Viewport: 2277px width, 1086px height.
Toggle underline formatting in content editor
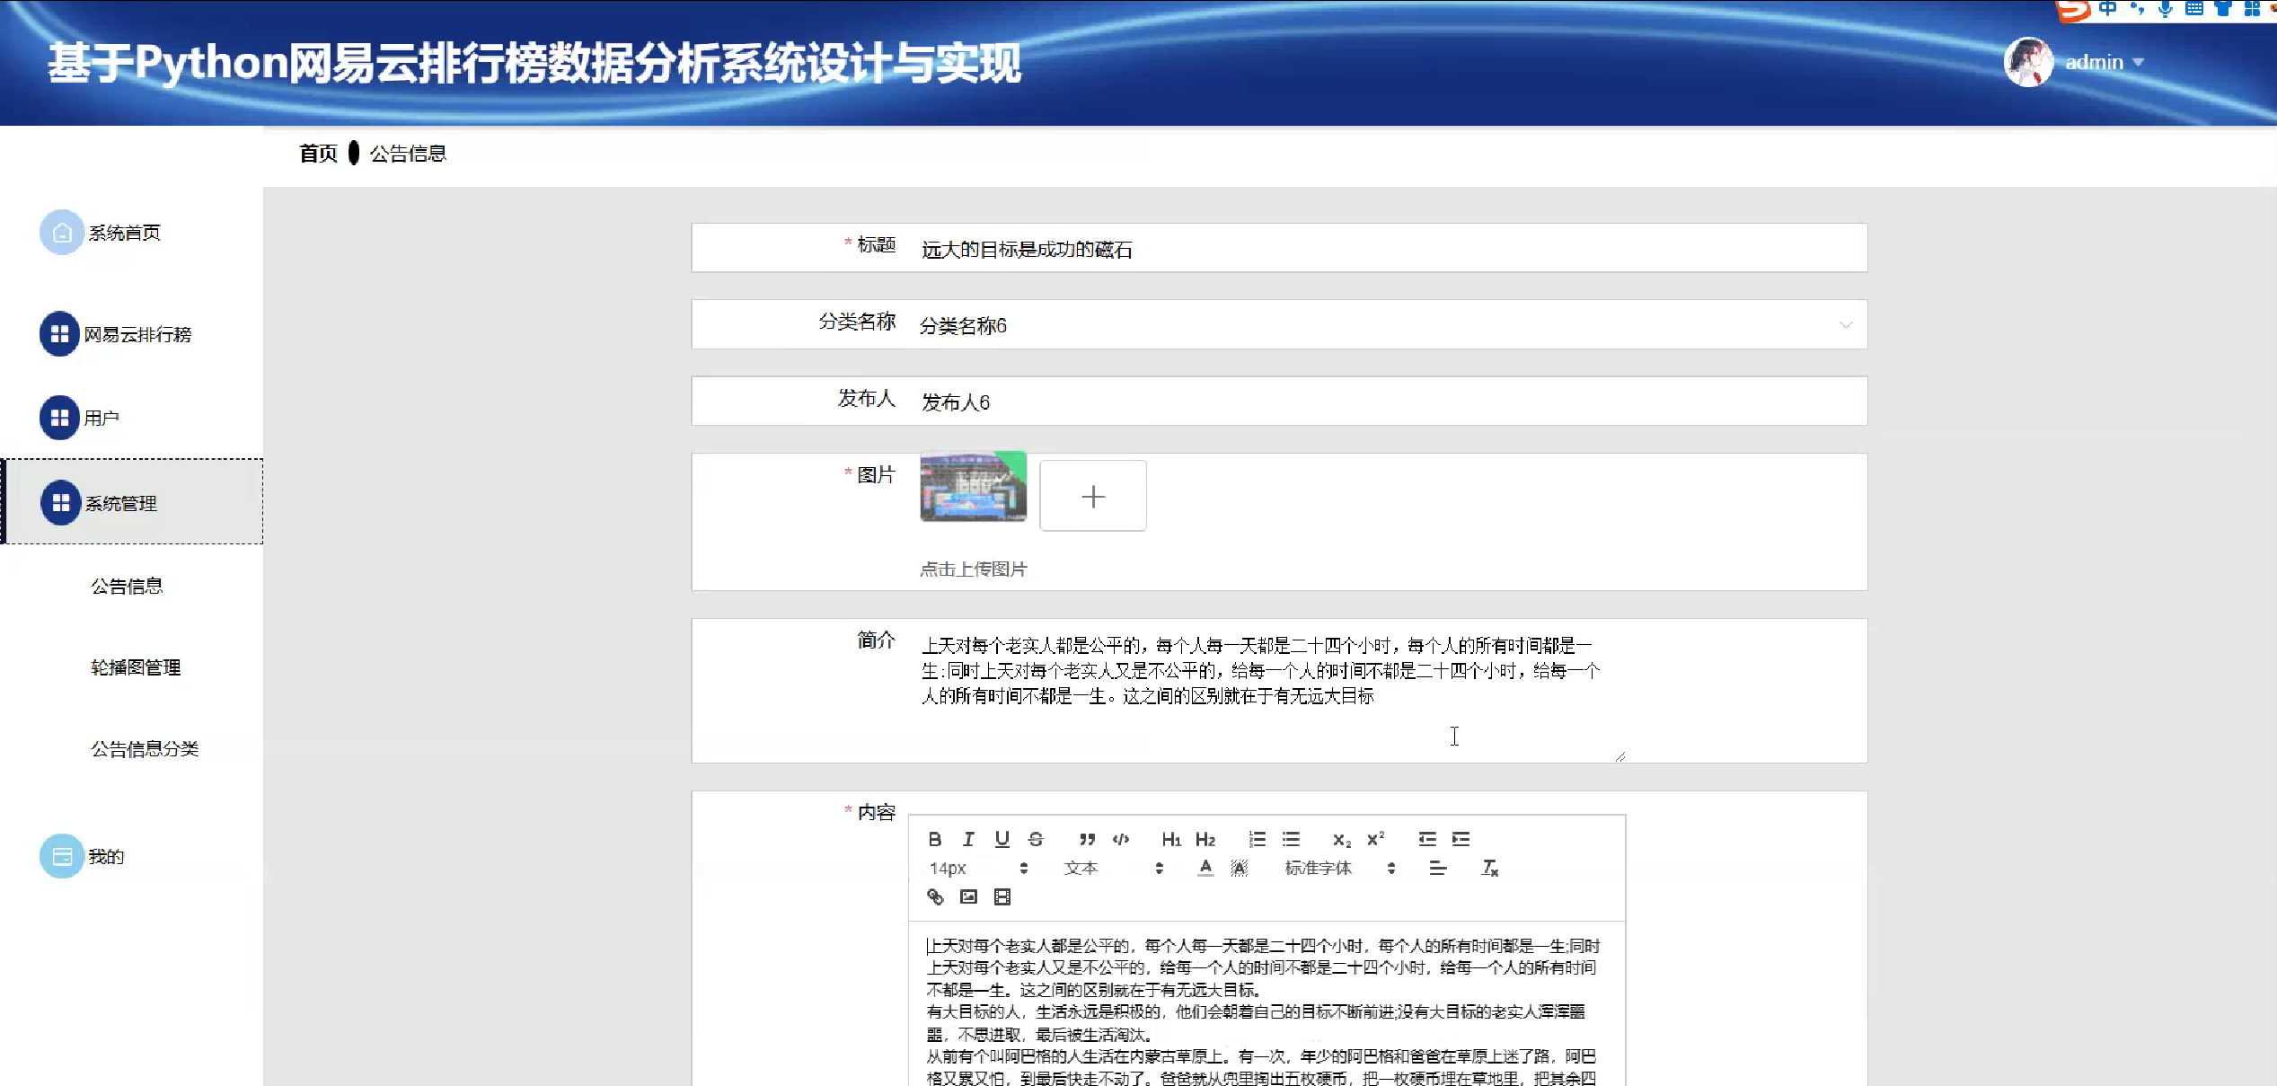pyautogui.click(x=1002, y=839)
